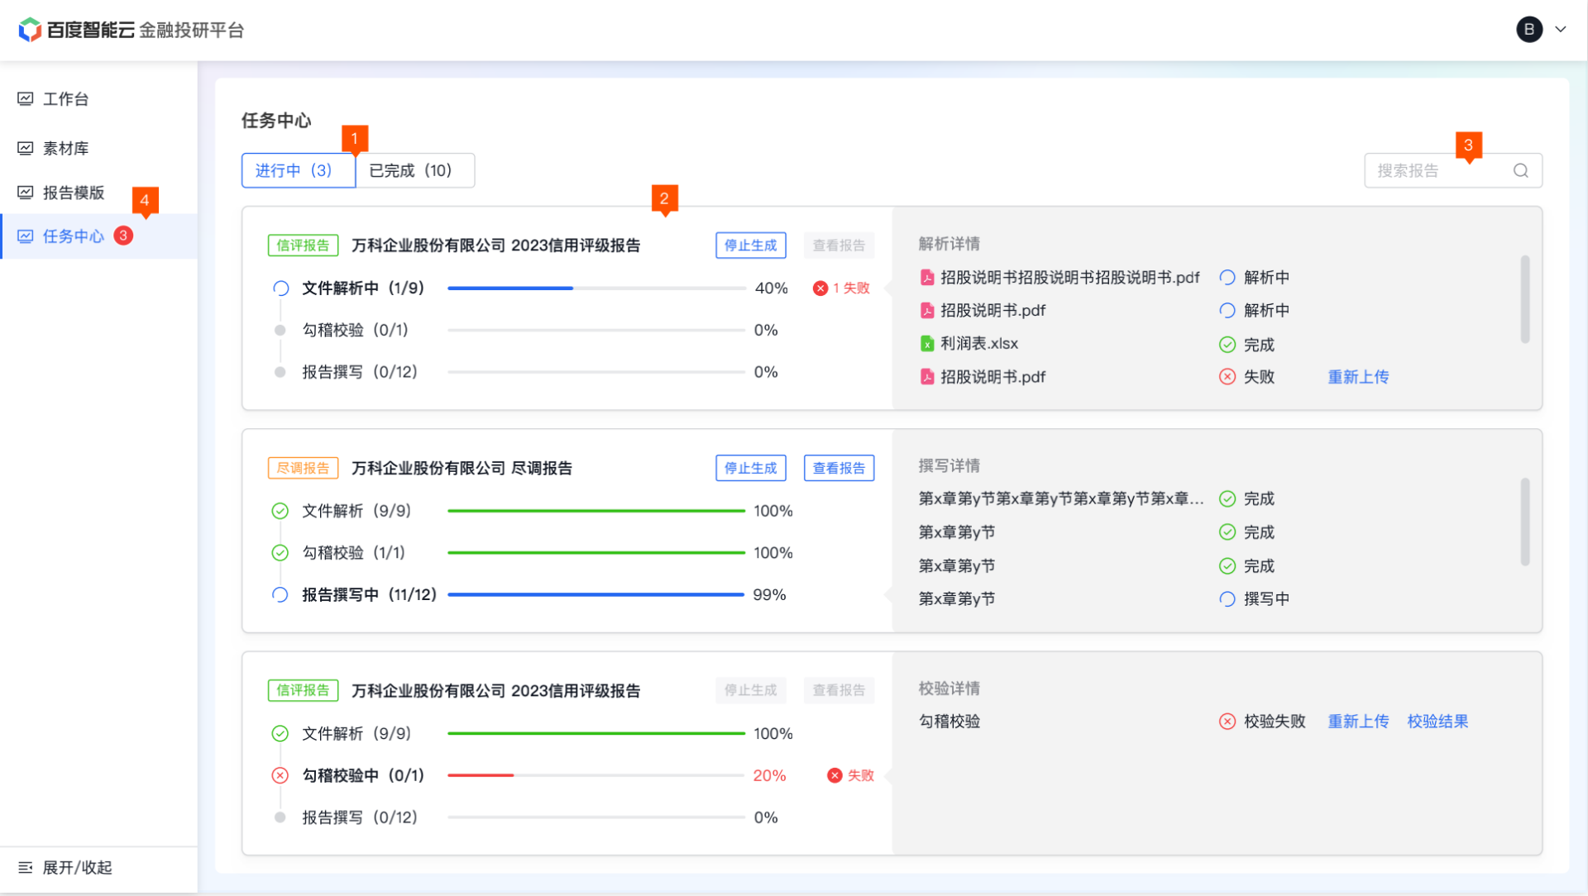The width and height of the screenshot is (1588, 896).
Task: Click the 报告模版 sidebar icon
Action: (x=26, y=193)
